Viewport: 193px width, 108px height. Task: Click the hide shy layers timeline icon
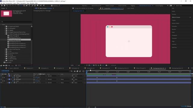[74, 71]
